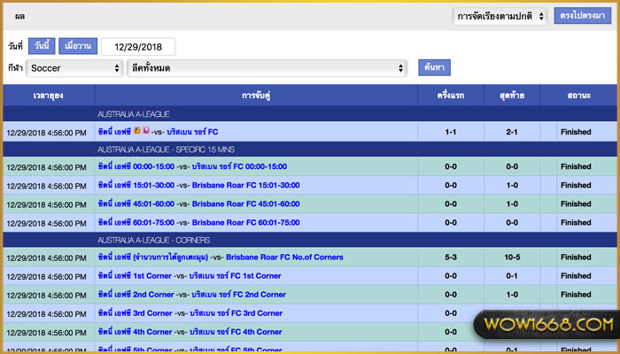620x354 pixels.
Task: Click the เวลาฮ่องกง column header
Action: (49, 96)
